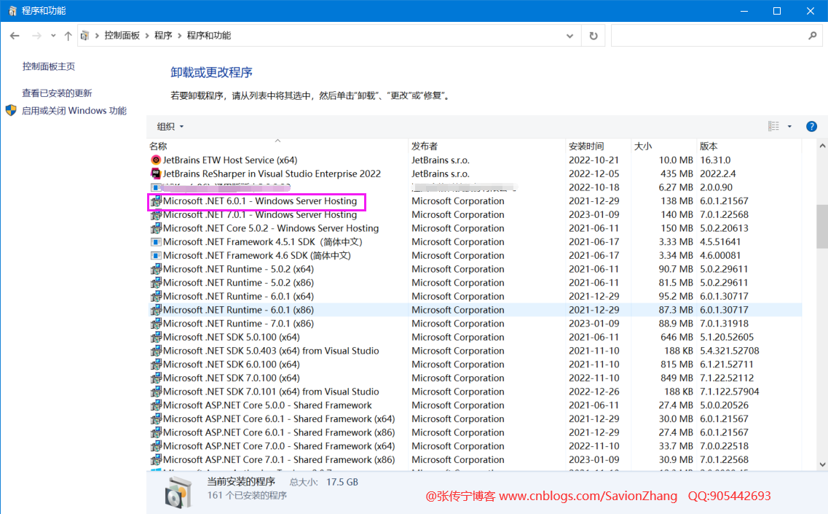828x514 pixels.
Task: Click the search magnifier icon
Action: tap(813, 36)
